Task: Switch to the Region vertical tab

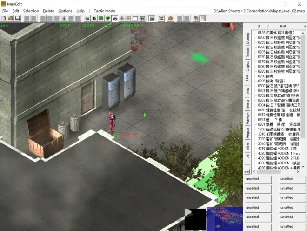Action: pos(247,133)
